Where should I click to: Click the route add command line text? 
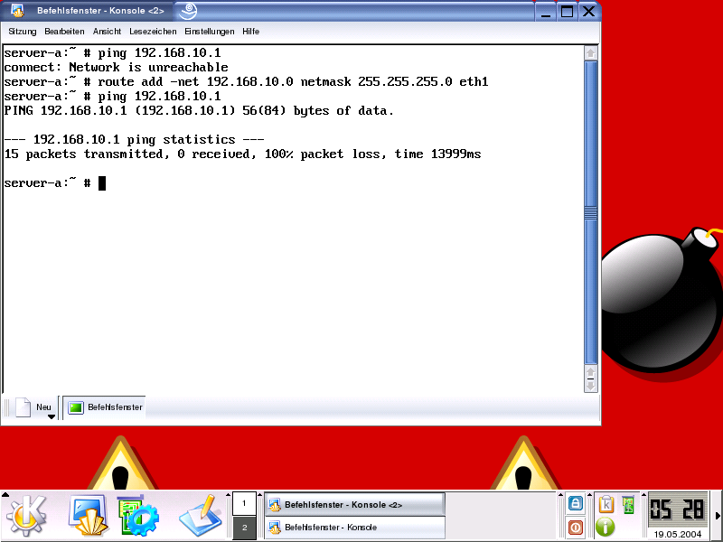(293, 82)
